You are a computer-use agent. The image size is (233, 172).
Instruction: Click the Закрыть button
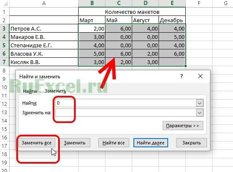192,143
